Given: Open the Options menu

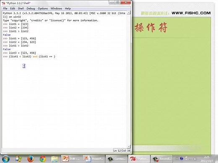Looking at the screenshot, I should pyautogui.click(x=43, y=8).
